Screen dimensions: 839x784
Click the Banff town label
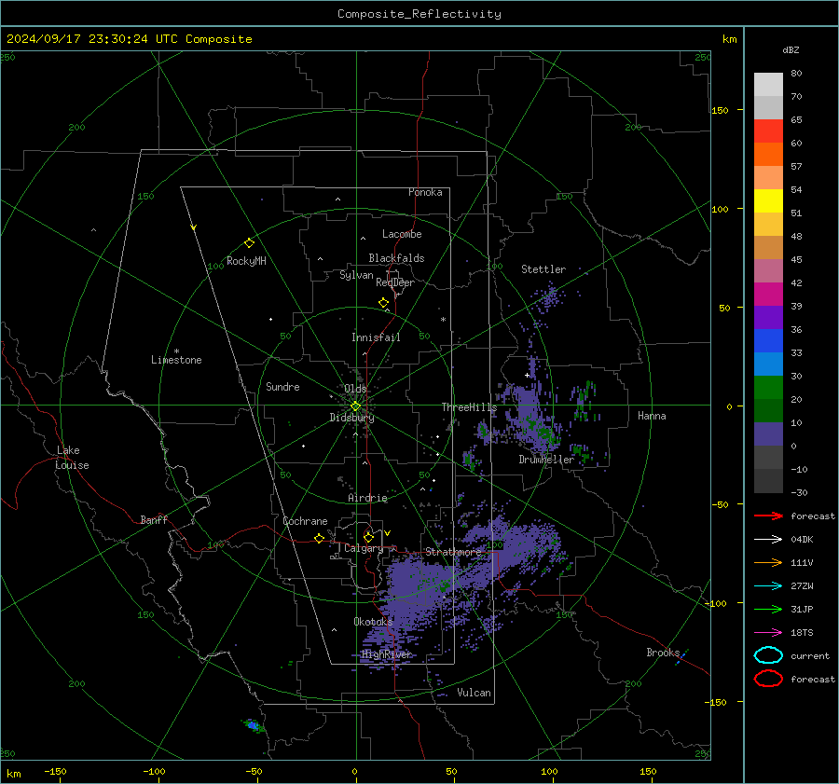(x=154, y=520)
